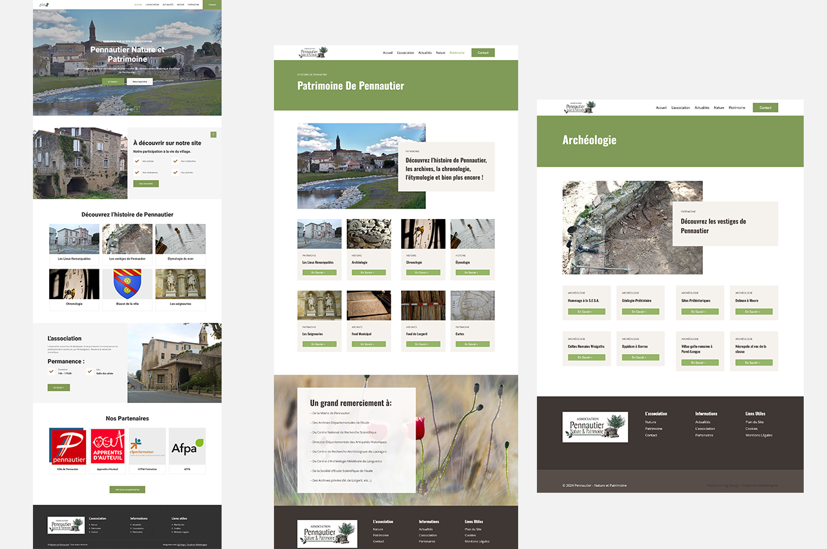Click "En Savoir +" under Fond de Lorgeril
The image size is (827, 549).
pyautogui.click(x=423, y=344)
